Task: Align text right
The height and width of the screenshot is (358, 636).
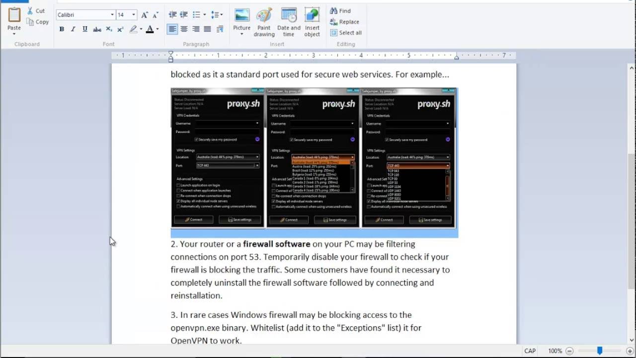Action: coord(196,29)
